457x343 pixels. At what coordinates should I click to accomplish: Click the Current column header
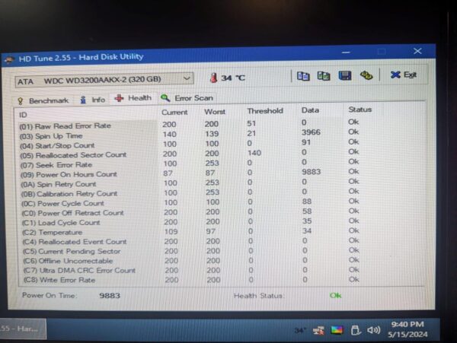click(174, 113)
